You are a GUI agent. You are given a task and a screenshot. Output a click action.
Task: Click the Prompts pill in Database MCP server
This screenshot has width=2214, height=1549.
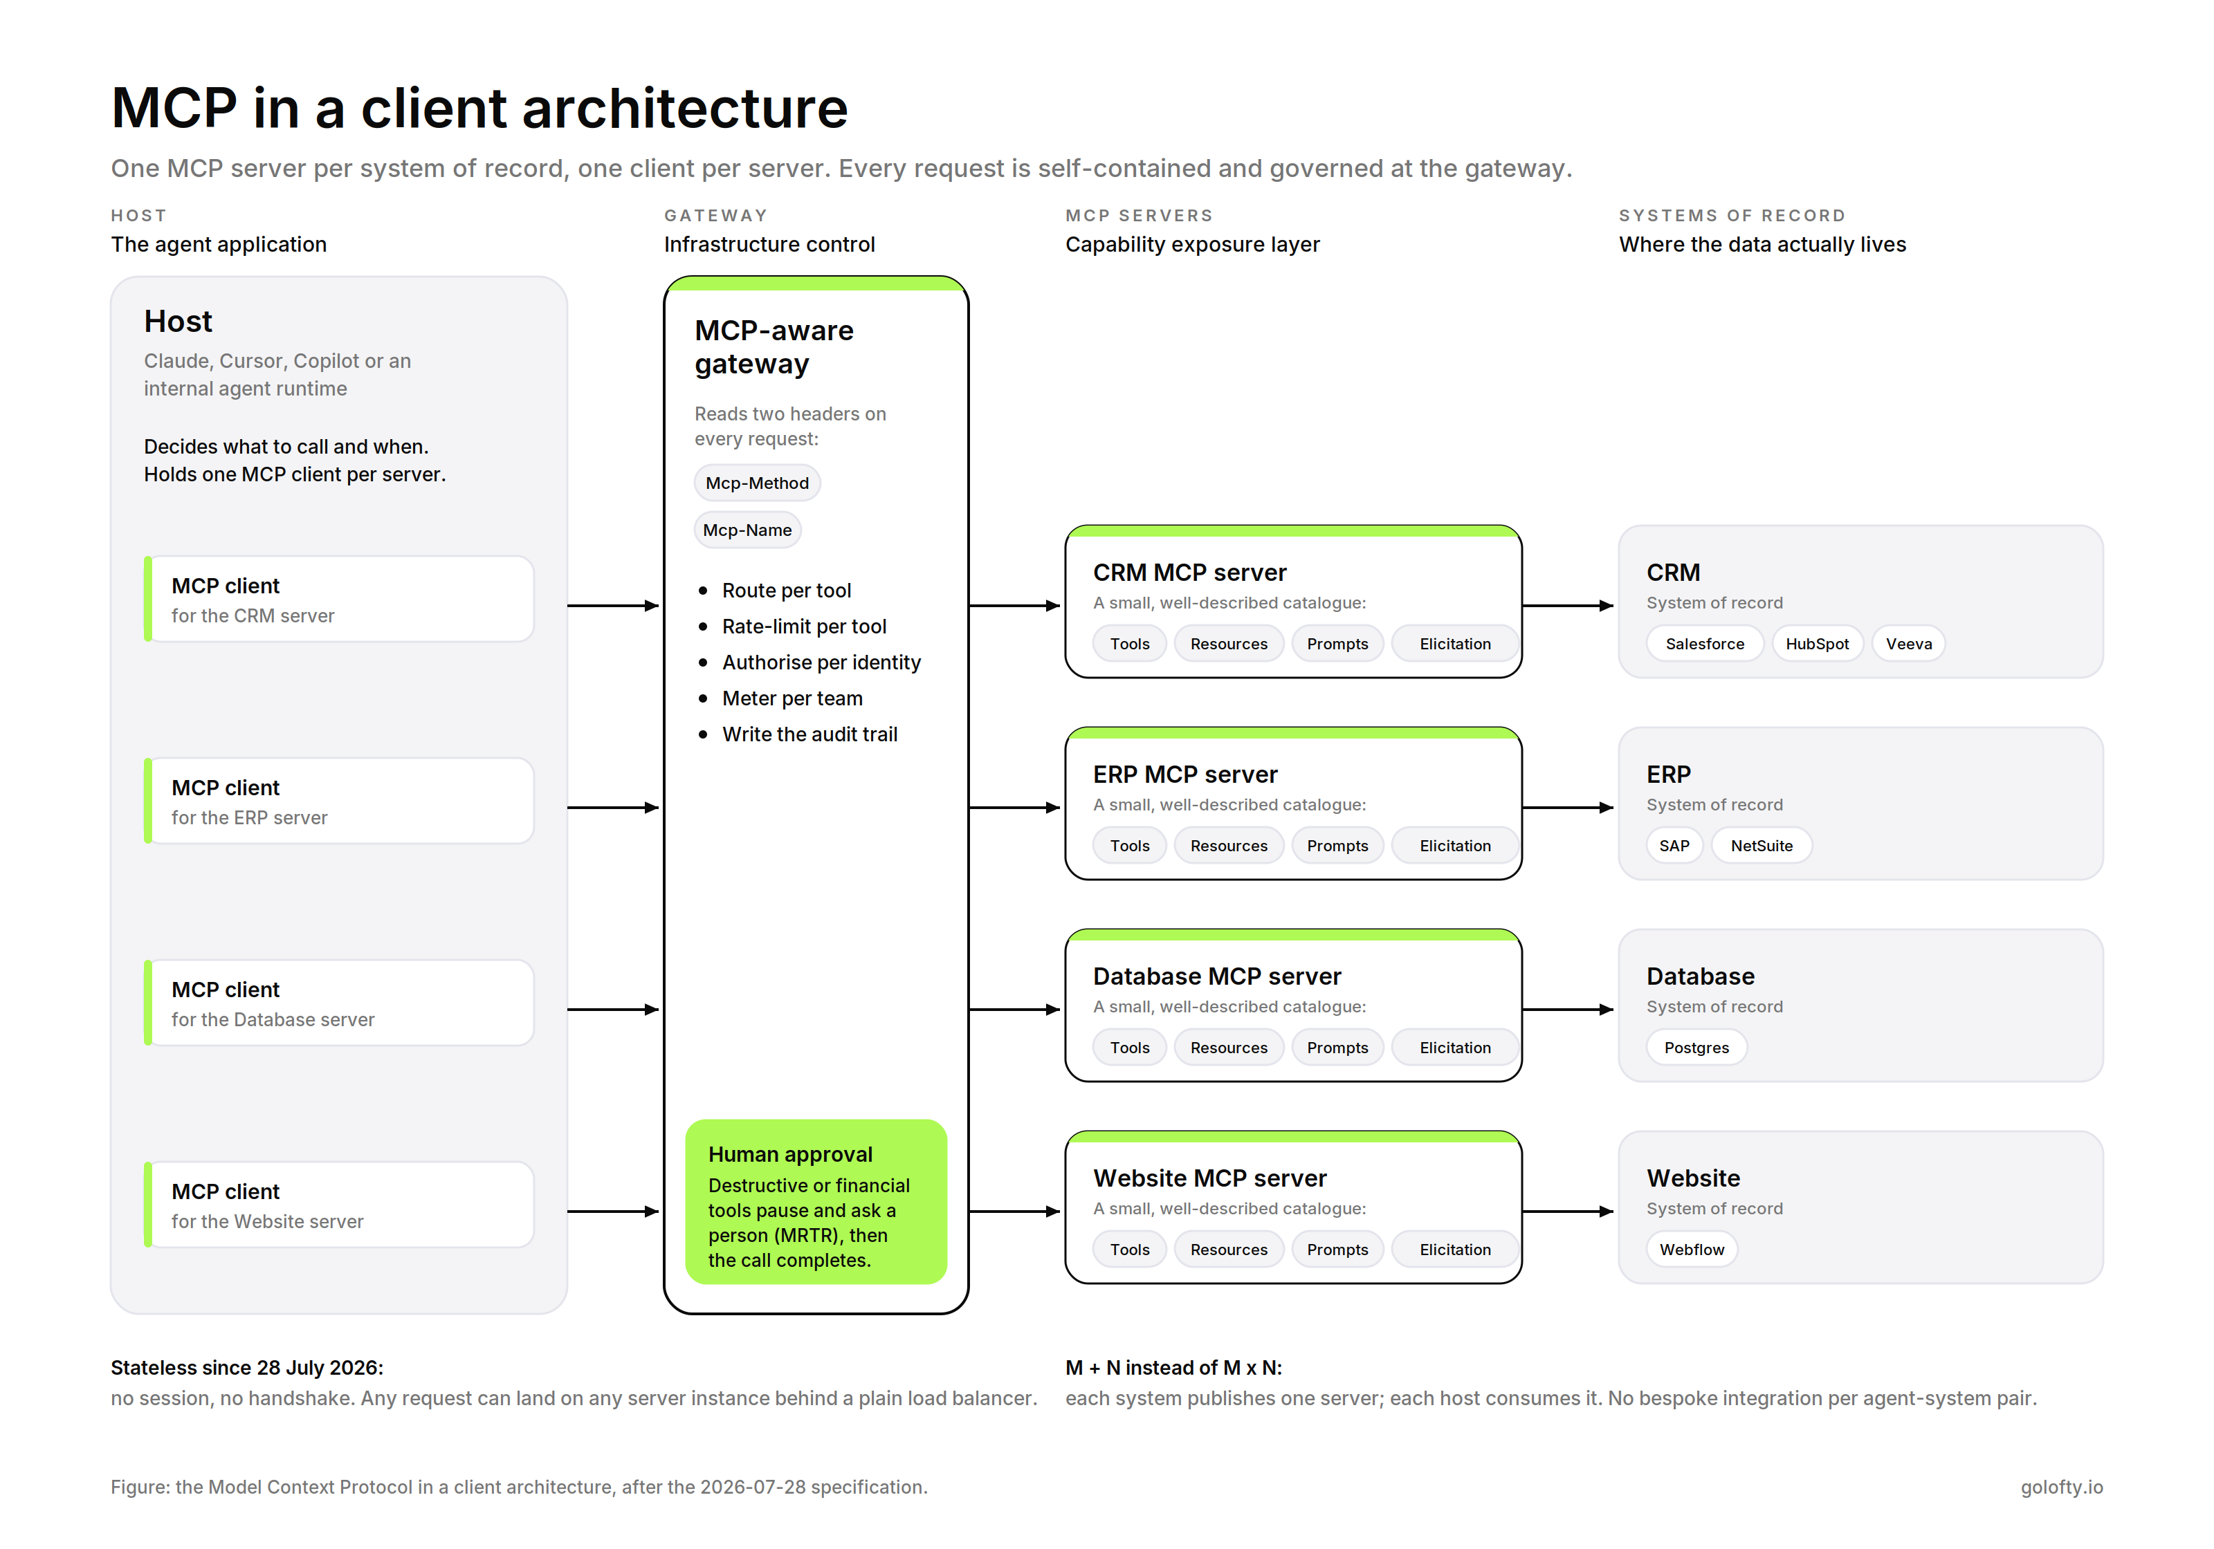coord(1337,1048)
